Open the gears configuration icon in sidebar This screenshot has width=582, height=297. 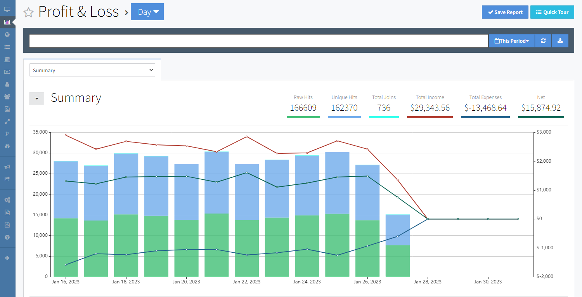pos(7,200)
